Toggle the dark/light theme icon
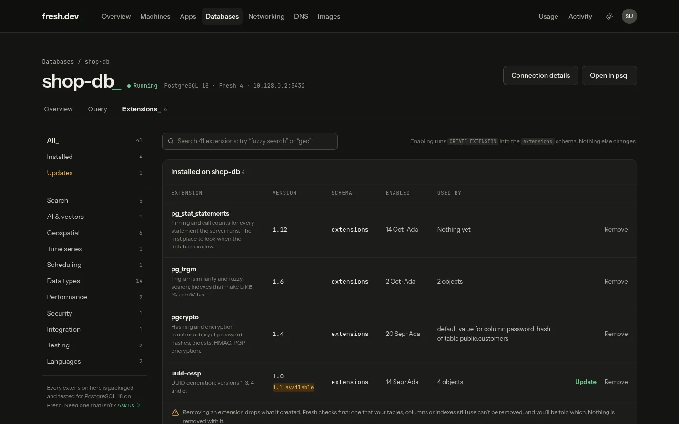 coord(609,16)
